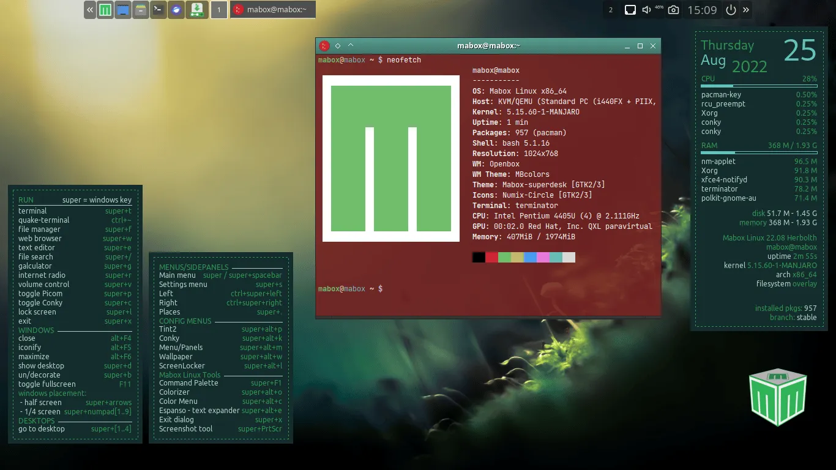Select the black swatch in neofetch palette
The width and height of the screenshot is (836, 470).
click(x=479, y=257)
